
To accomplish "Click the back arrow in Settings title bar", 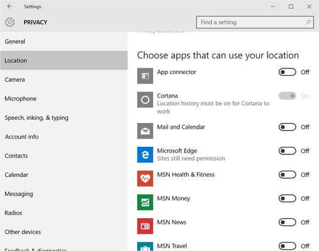I will (9, 6).
